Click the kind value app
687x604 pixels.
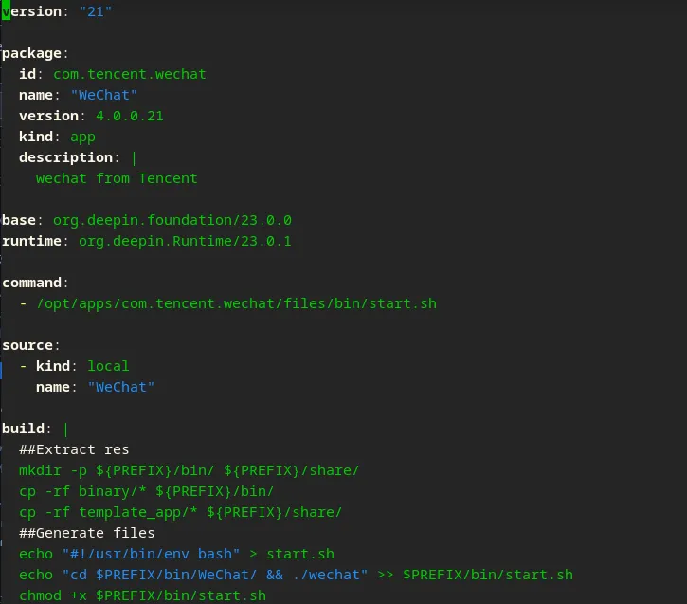pyautogui.click(x=82, y=137)
